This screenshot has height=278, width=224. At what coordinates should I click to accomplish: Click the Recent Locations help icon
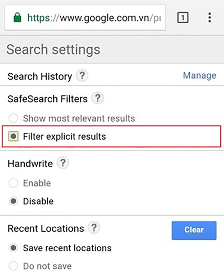pos(93,228)
